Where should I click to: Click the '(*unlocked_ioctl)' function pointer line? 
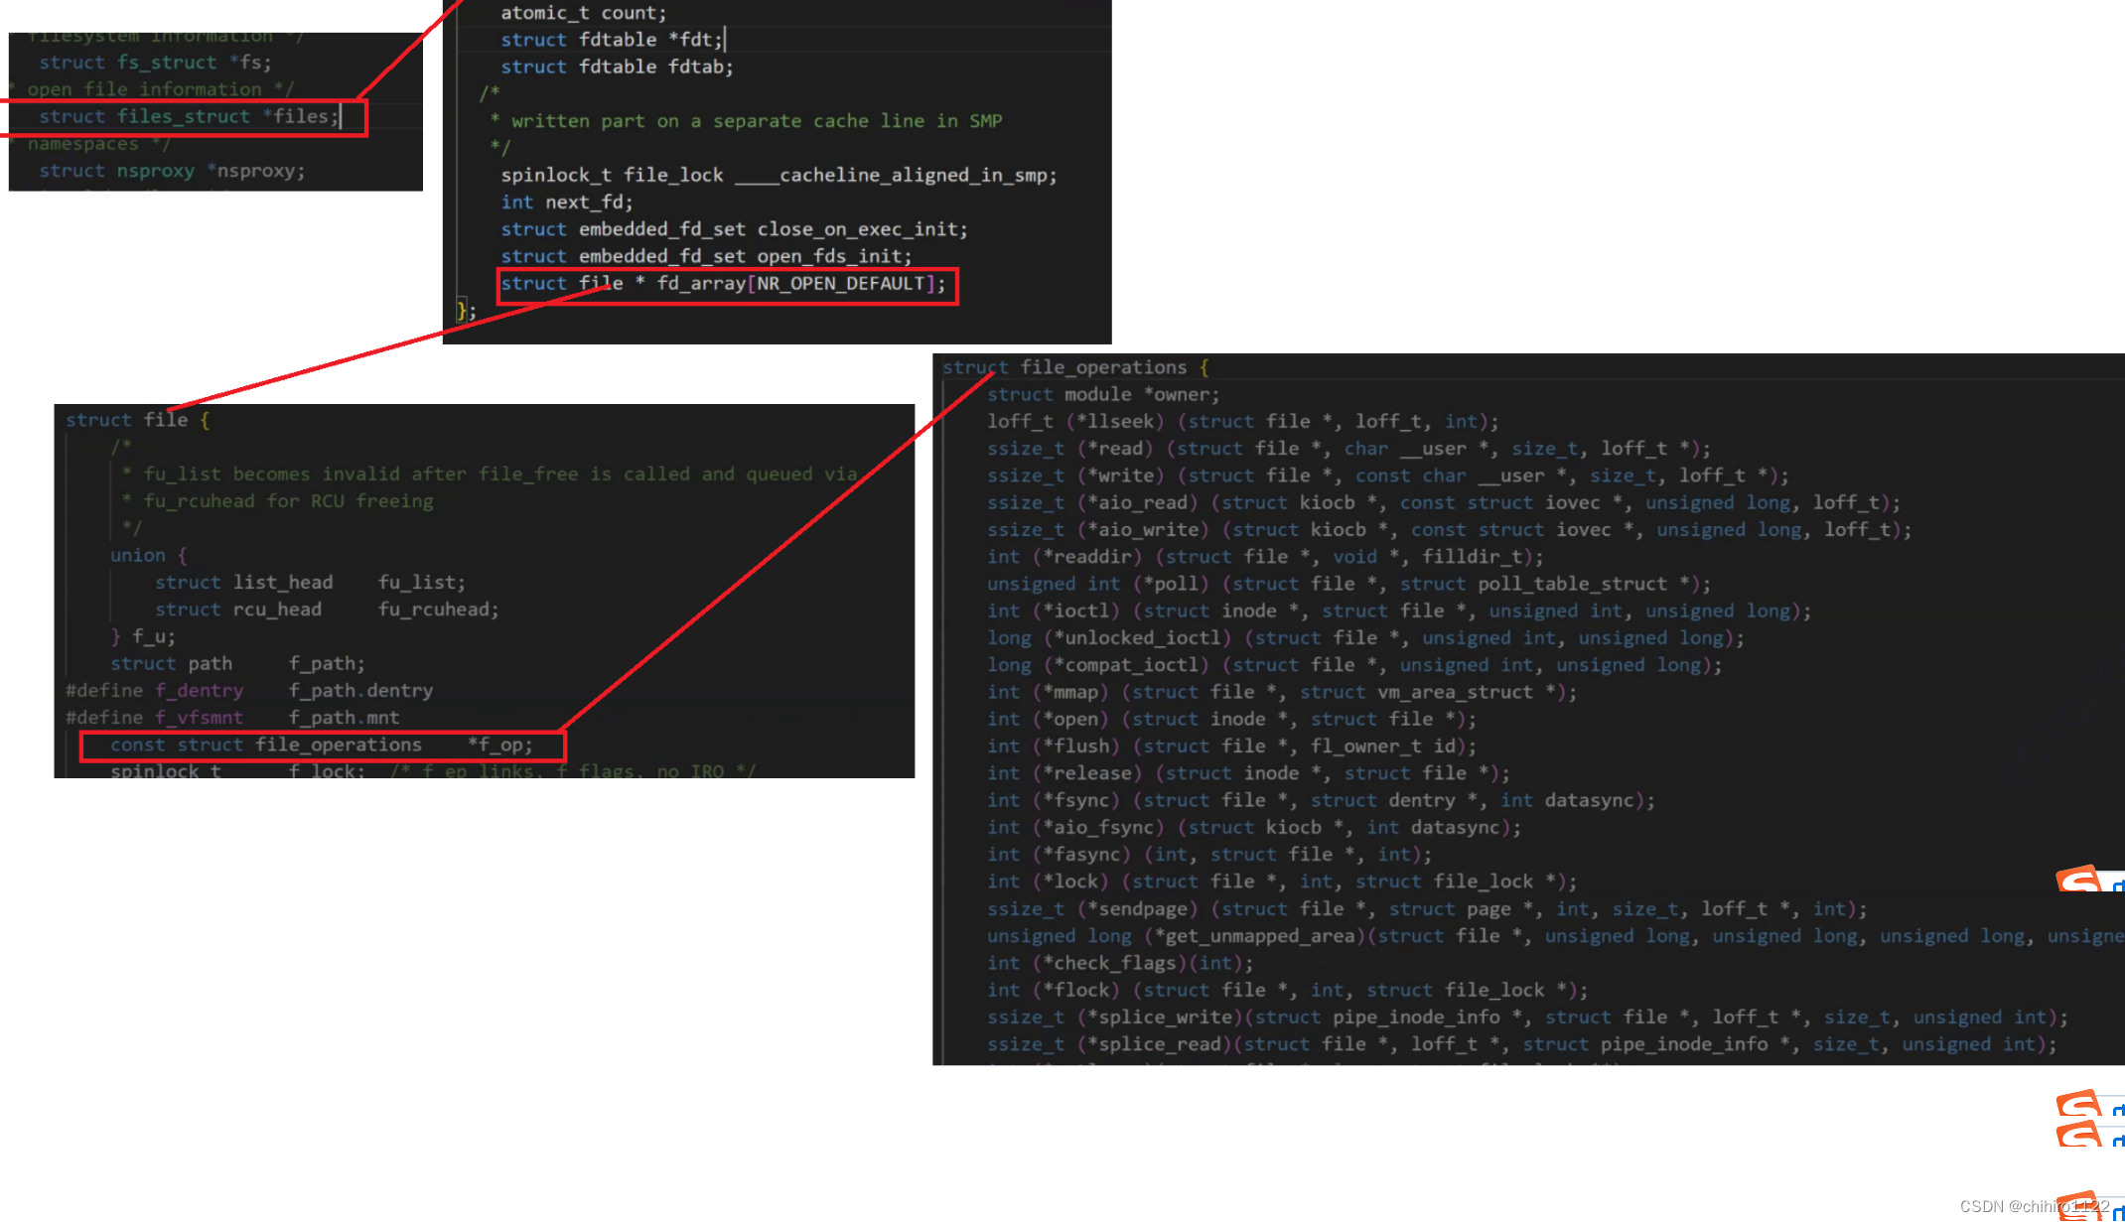[1365, 638]
